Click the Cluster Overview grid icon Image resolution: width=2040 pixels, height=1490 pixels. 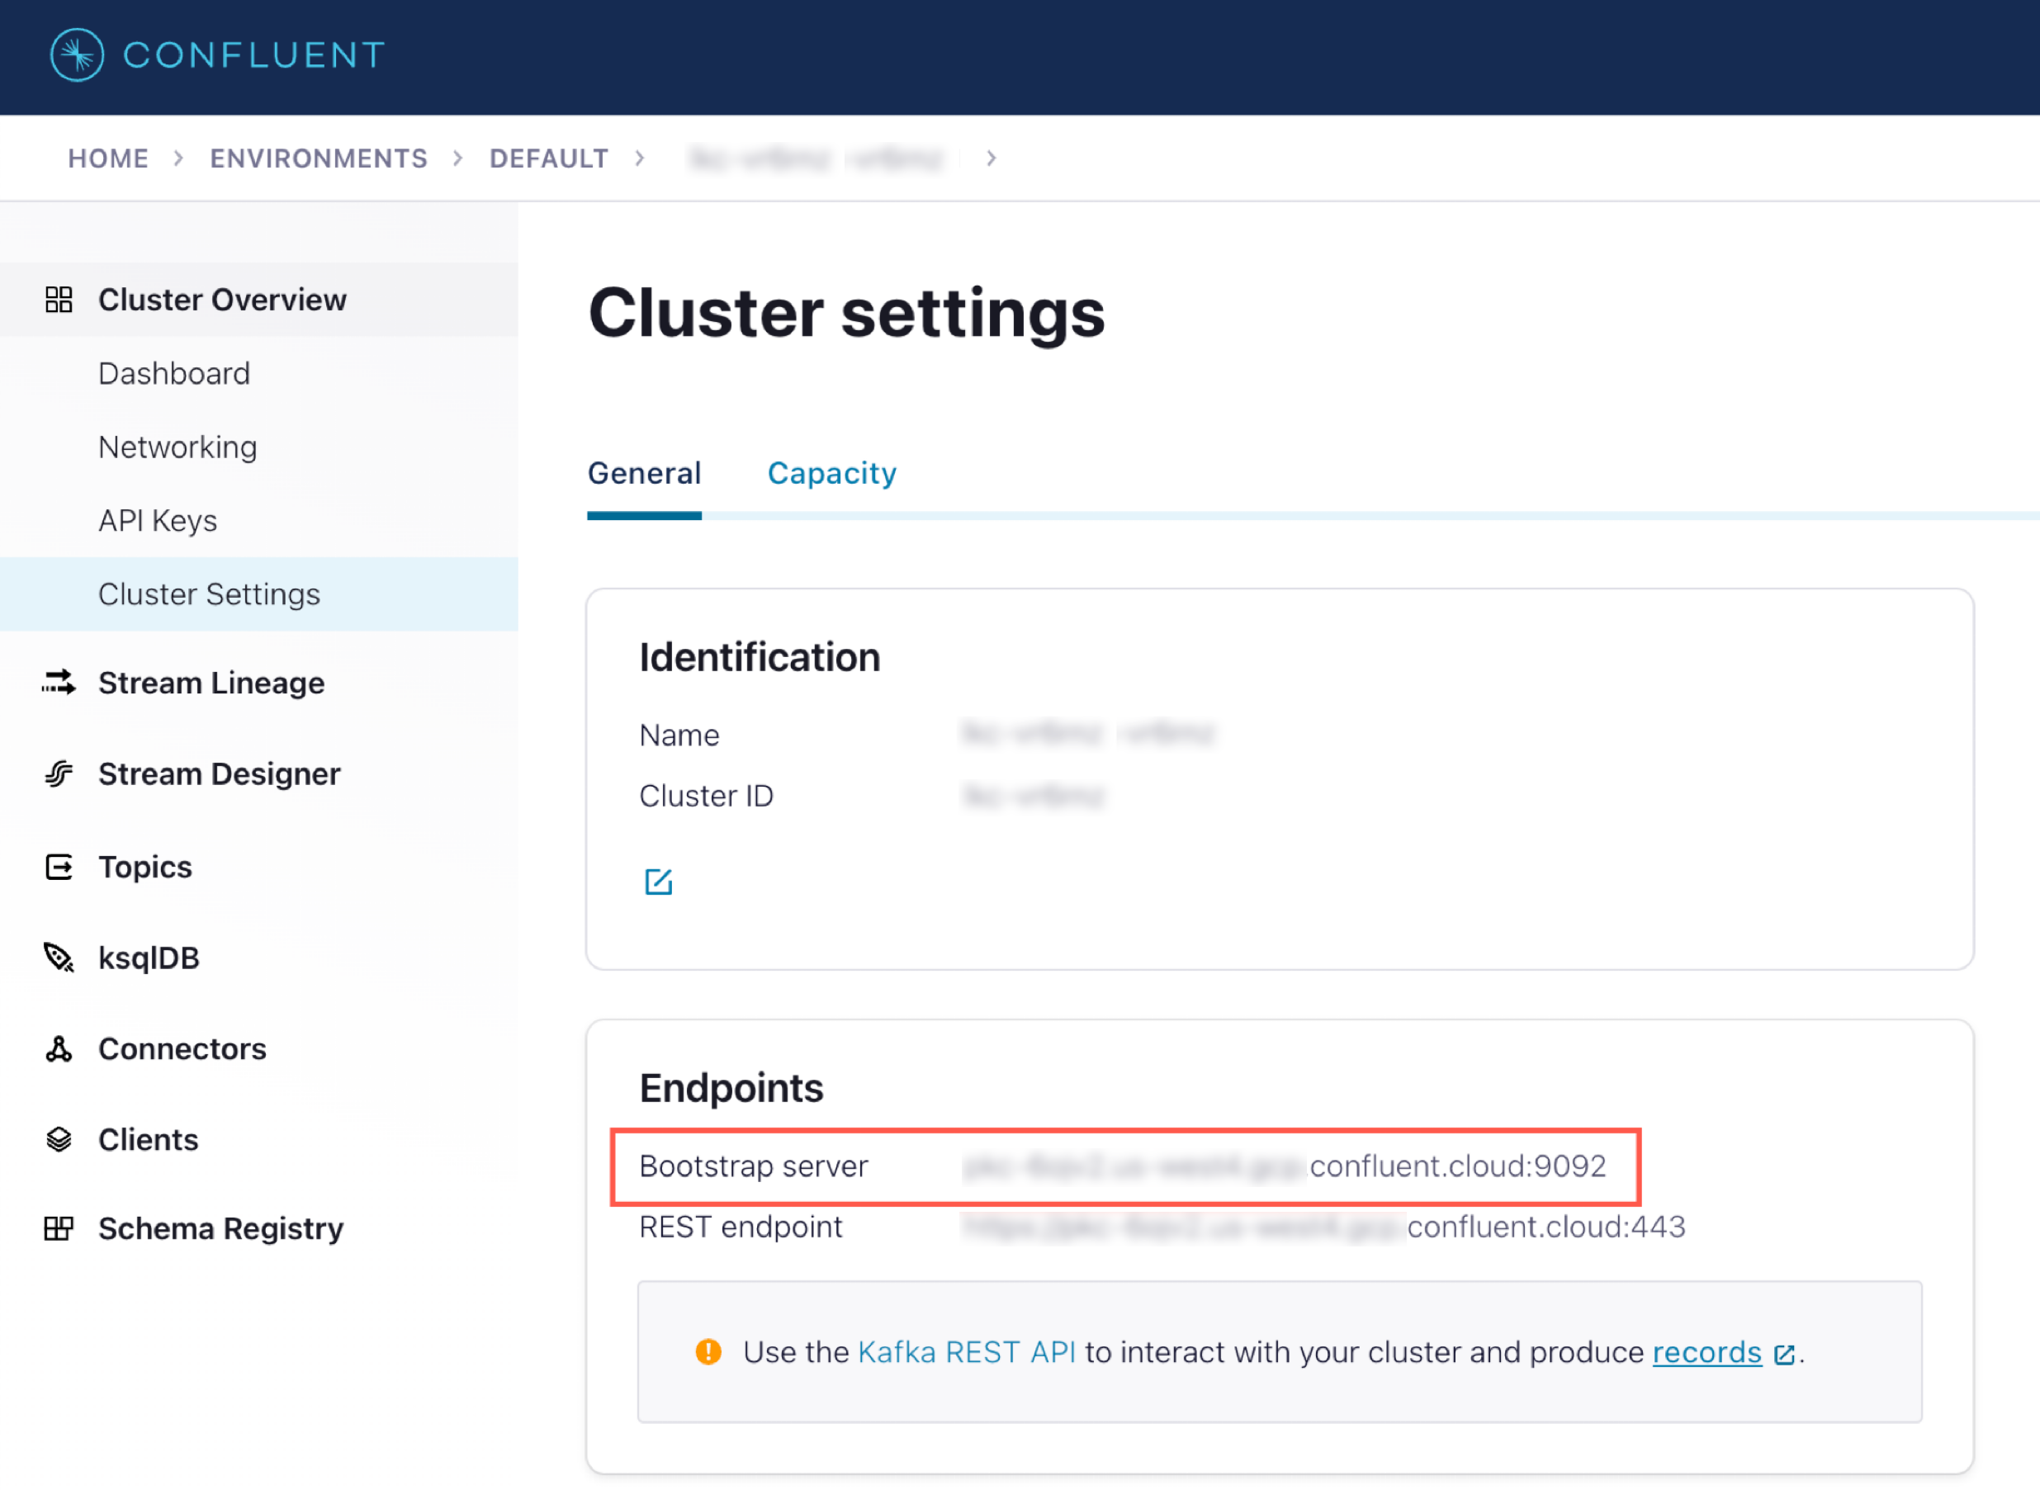pos(59,300)
